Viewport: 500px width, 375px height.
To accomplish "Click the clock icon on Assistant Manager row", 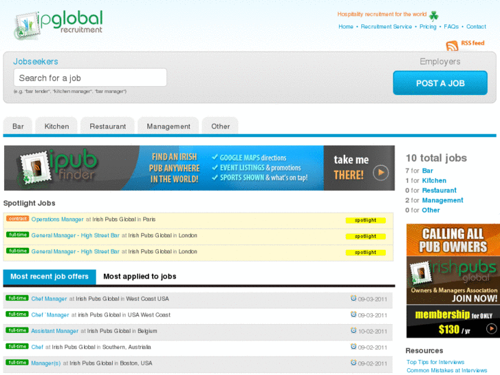I will point(354,330).
